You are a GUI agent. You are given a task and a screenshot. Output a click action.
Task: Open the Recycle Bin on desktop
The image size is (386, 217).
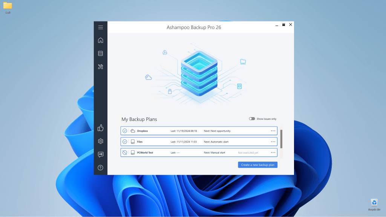[374, 203]
